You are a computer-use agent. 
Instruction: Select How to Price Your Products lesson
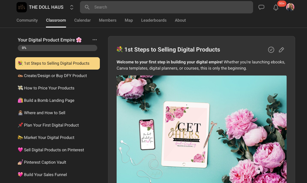tap(49, 88)
